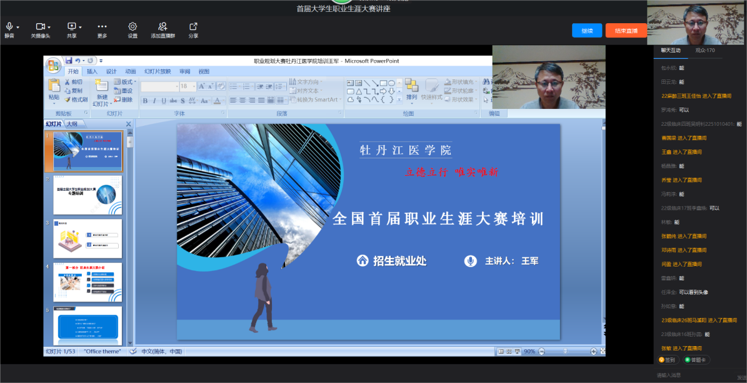The height and width of the screenshot is (383, 747).
Task: Save the presentation with the floppy icon
Action: (69, 61)
